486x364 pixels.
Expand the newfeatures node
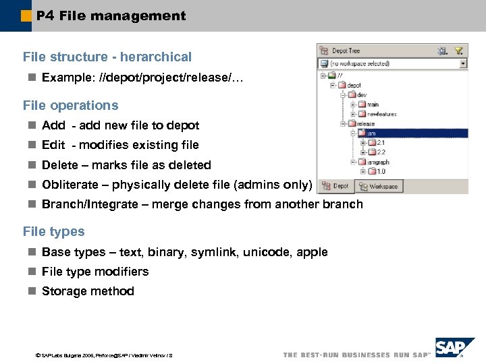click(x=353, y=114)
